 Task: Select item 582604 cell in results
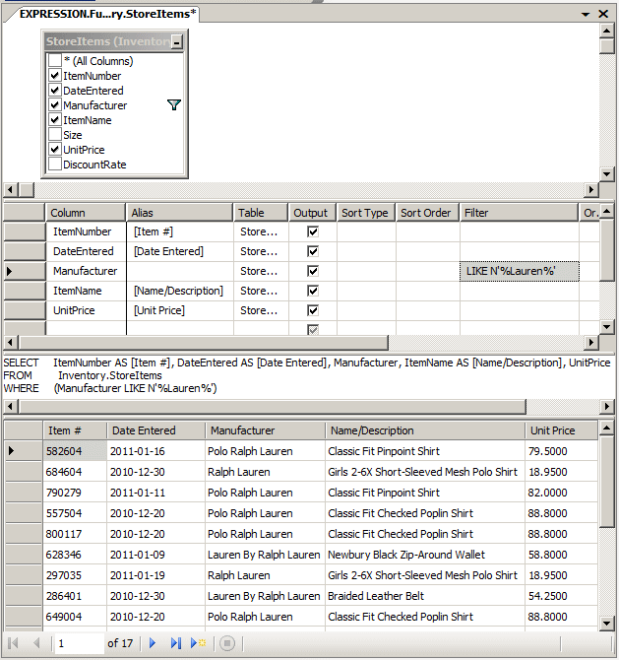click(x=75, y=451)
